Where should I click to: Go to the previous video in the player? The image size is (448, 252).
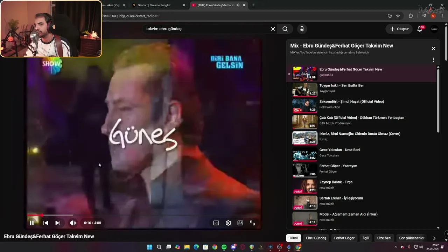[x=45, y=223]
